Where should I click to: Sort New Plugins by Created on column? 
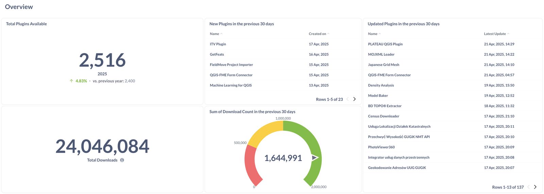[319, 34]
